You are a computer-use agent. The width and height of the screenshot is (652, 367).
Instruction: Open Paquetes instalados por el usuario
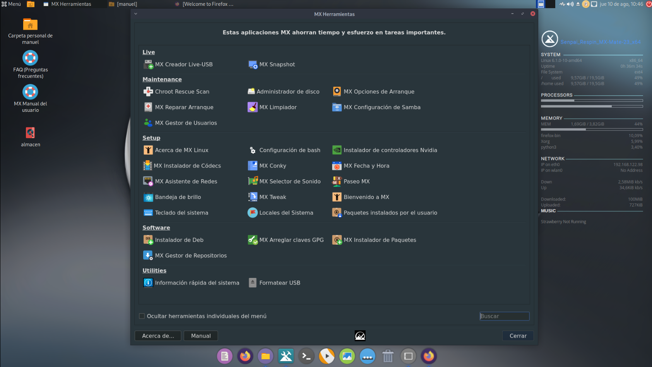point(385,213)
